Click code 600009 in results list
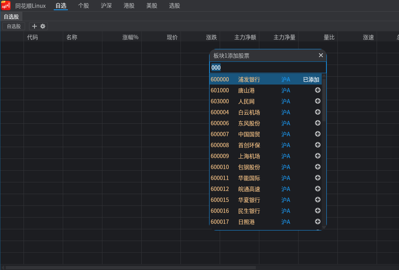Screen dimensions: 399x270 220,156
